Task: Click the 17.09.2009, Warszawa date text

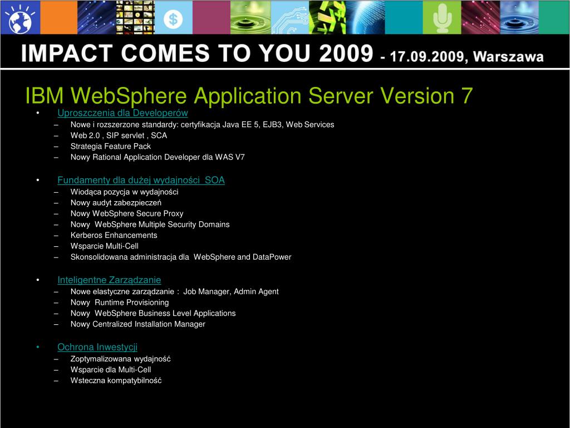Action: click(467, 57)
